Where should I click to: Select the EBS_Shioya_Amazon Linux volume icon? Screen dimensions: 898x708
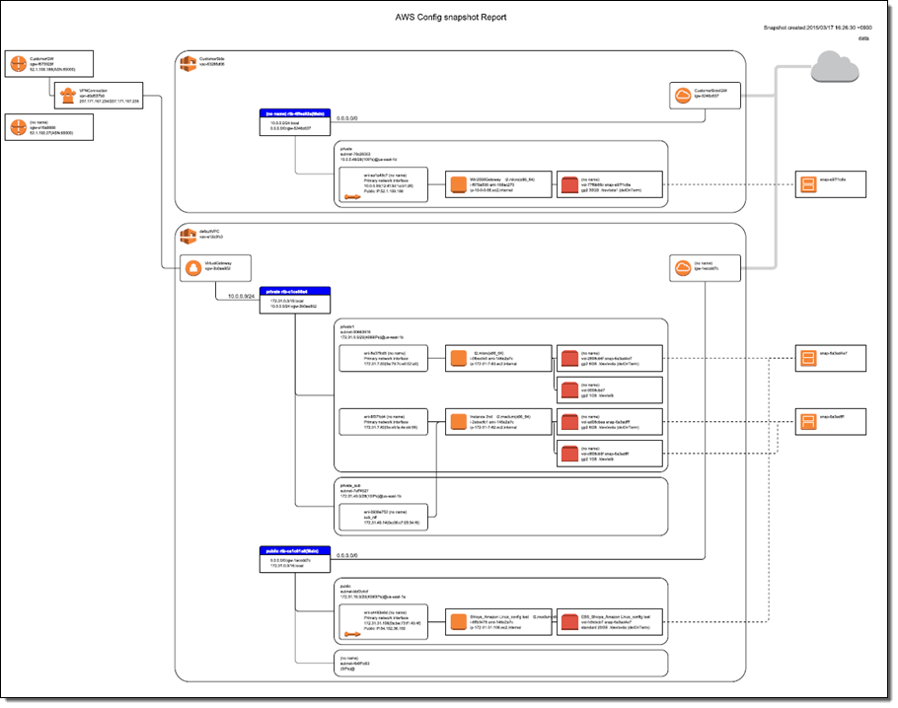click(569, 622)
